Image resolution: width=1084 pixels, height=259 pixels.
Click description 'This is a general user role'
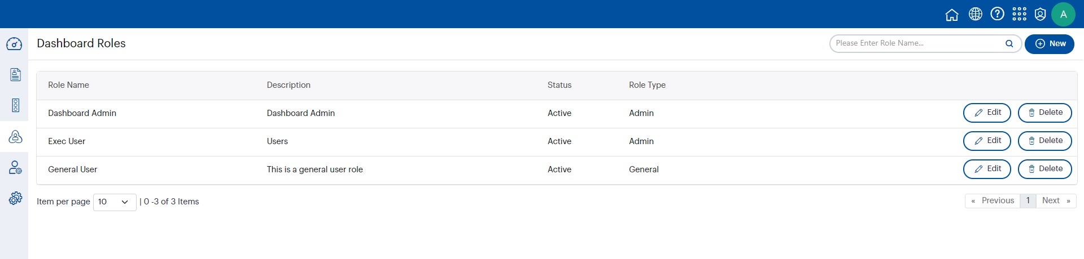tap(314, 169)
